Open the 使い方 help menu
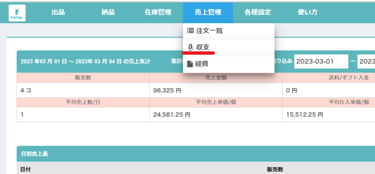Screen dimensions: 375x174 pyautogui.click(x=308, y=12)
